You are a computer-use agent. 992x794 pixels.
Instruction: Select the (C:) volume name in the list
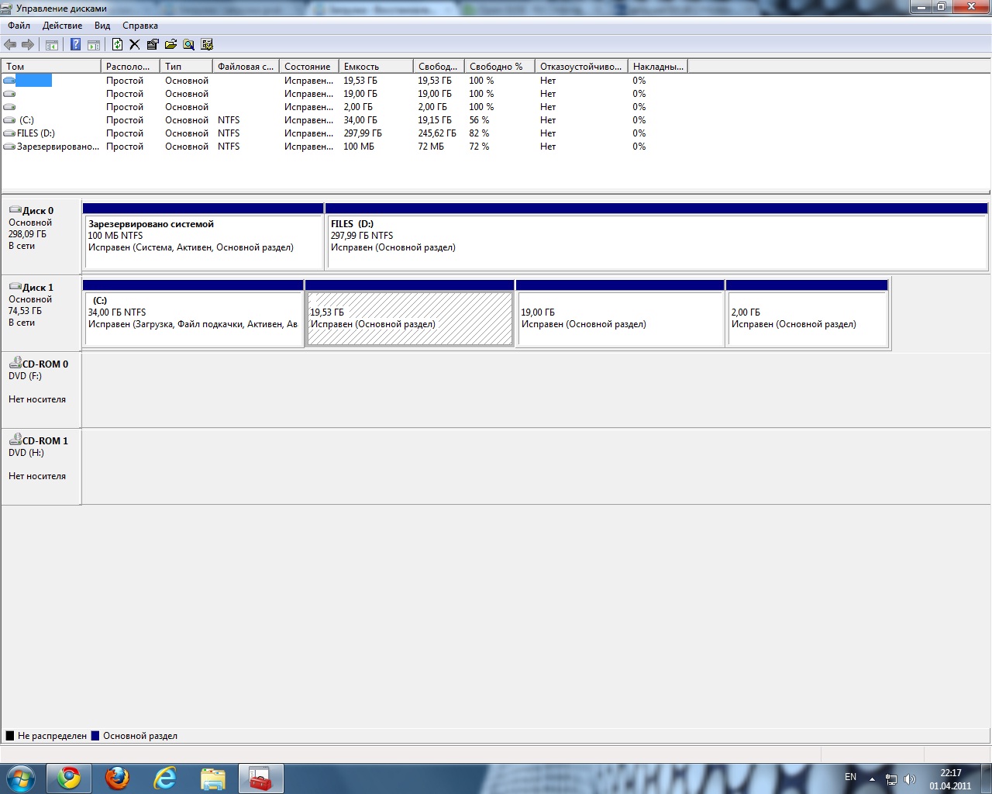click(x=26, y=120)
